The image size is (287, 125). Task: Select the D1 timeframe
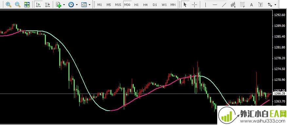[155, 5]
